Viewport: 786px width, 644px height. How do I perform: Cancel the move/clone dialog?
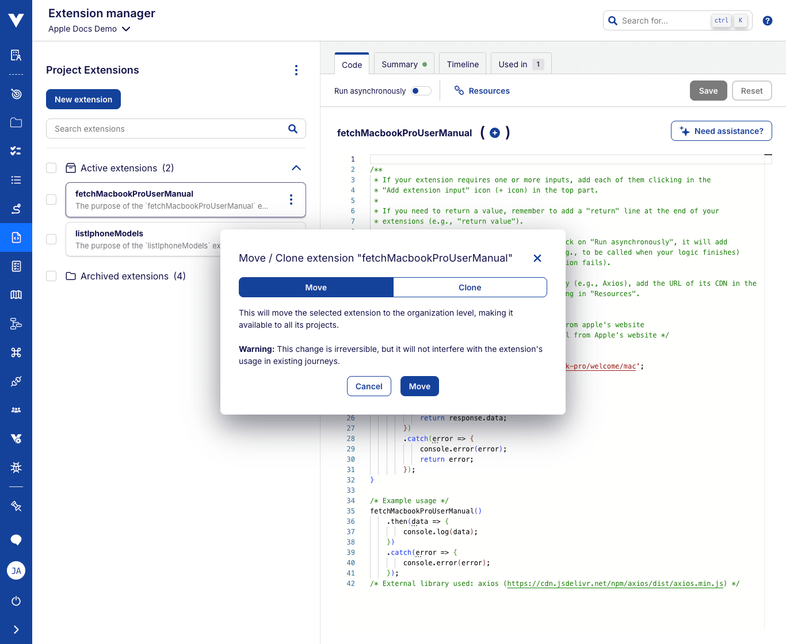pyautogui.click(x=369, y=386)
